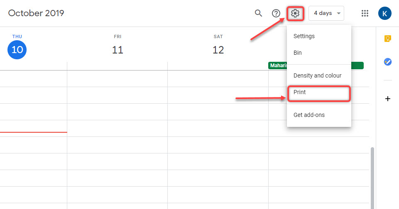Click the search magnifier icon
Image resolution: width=399 pixels, height=209 pixels.
coord(258,13)
